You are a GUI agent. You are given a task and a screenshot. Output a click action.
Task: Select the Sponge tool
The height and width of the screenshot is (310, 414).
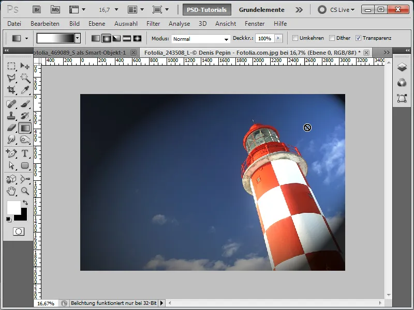pos(25,139)
